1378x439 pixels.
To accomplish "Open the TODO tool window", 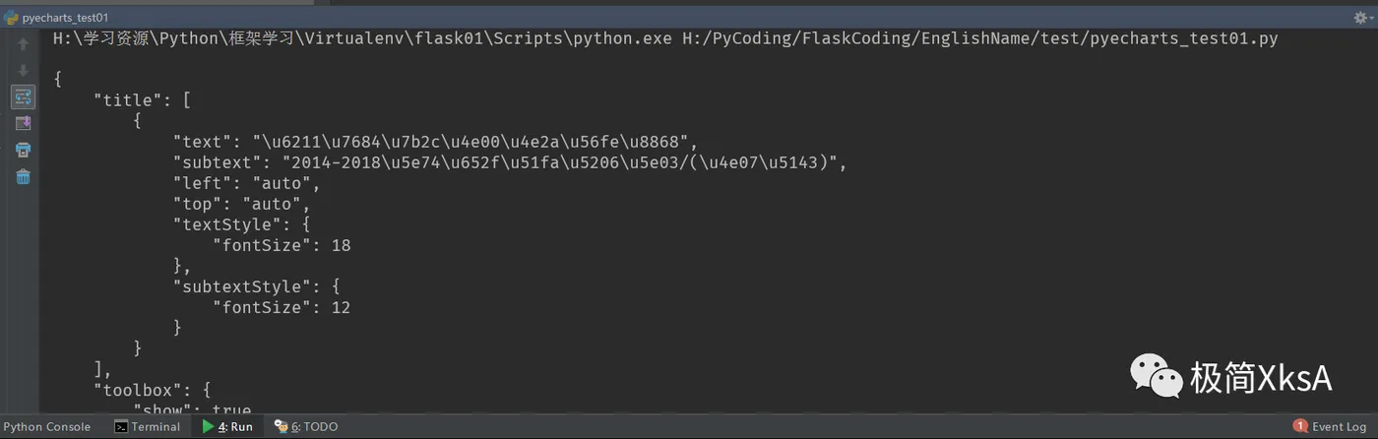I will click(306, 426).
